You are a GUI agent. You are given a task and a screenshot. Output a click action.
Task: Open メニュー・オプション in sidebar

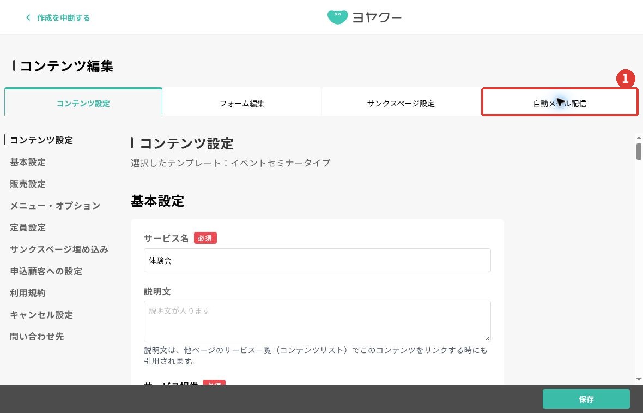(55, 205)
